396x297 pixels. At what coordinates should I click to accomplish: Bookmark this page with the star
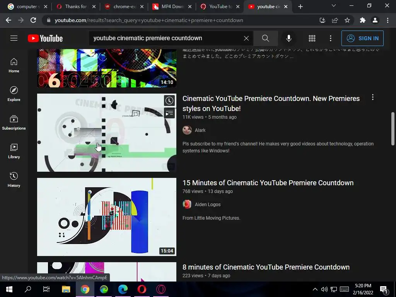point(347,20)
